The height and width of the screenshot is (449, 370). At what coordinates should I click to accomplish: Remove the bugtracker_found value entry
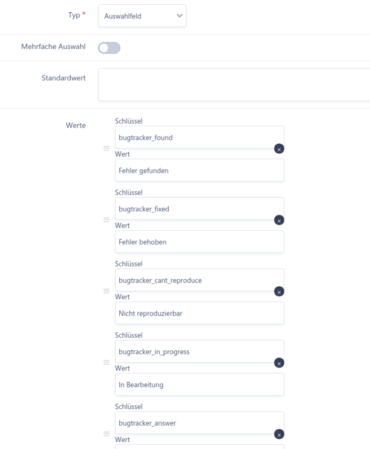tap(279, 148)
